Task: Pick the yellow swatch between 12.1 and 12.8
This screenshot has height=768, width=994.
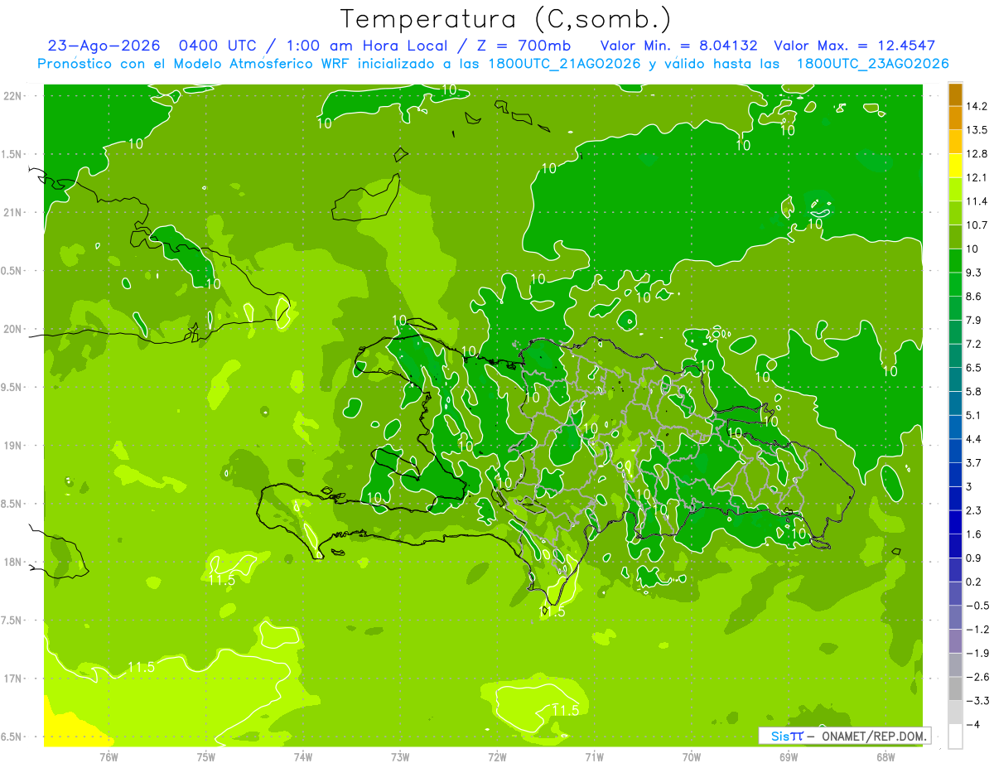Action: tap(955, 166)
